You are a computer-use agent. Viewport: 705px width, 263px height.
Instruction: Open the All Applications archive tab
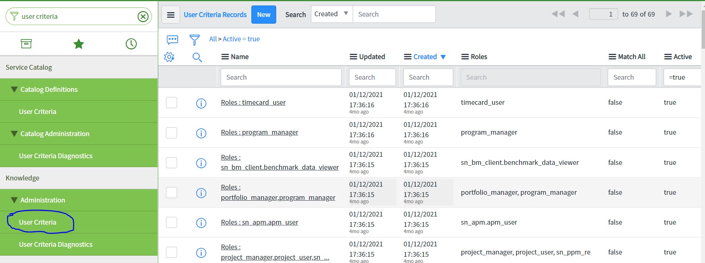pos(26,44)
